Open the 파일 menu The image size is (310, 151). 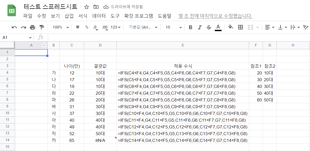(x=28, y=16)
